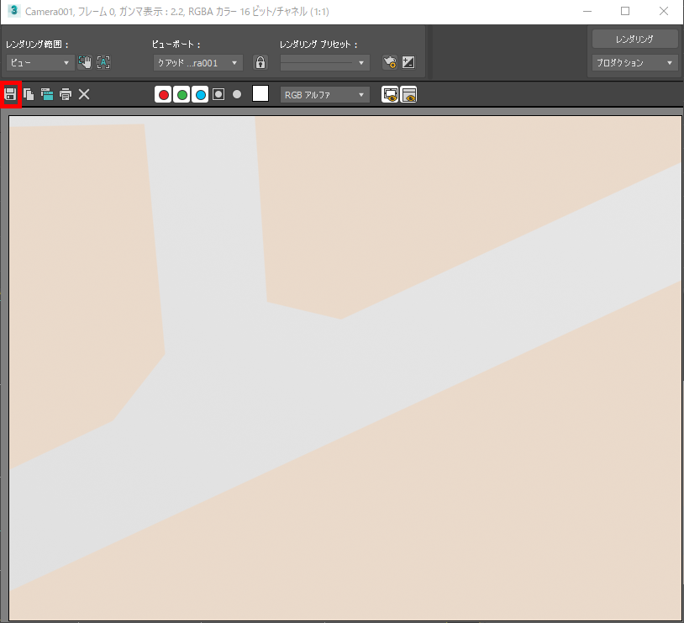Minimize the Camera001 frame window
This screenshot has height=623, width=684.
pyautogui.click(x=587, y=12)
